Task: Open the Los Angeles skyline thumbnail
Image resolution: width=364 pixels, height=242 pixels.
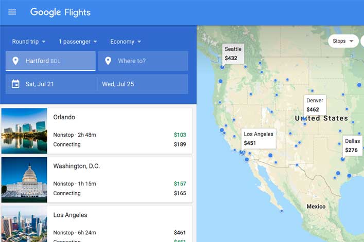Action: coord(24,224)
